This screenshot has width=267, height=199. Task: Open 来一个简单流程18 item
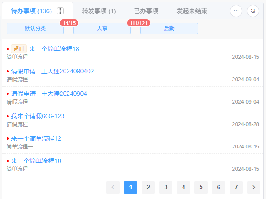[54, 49]
